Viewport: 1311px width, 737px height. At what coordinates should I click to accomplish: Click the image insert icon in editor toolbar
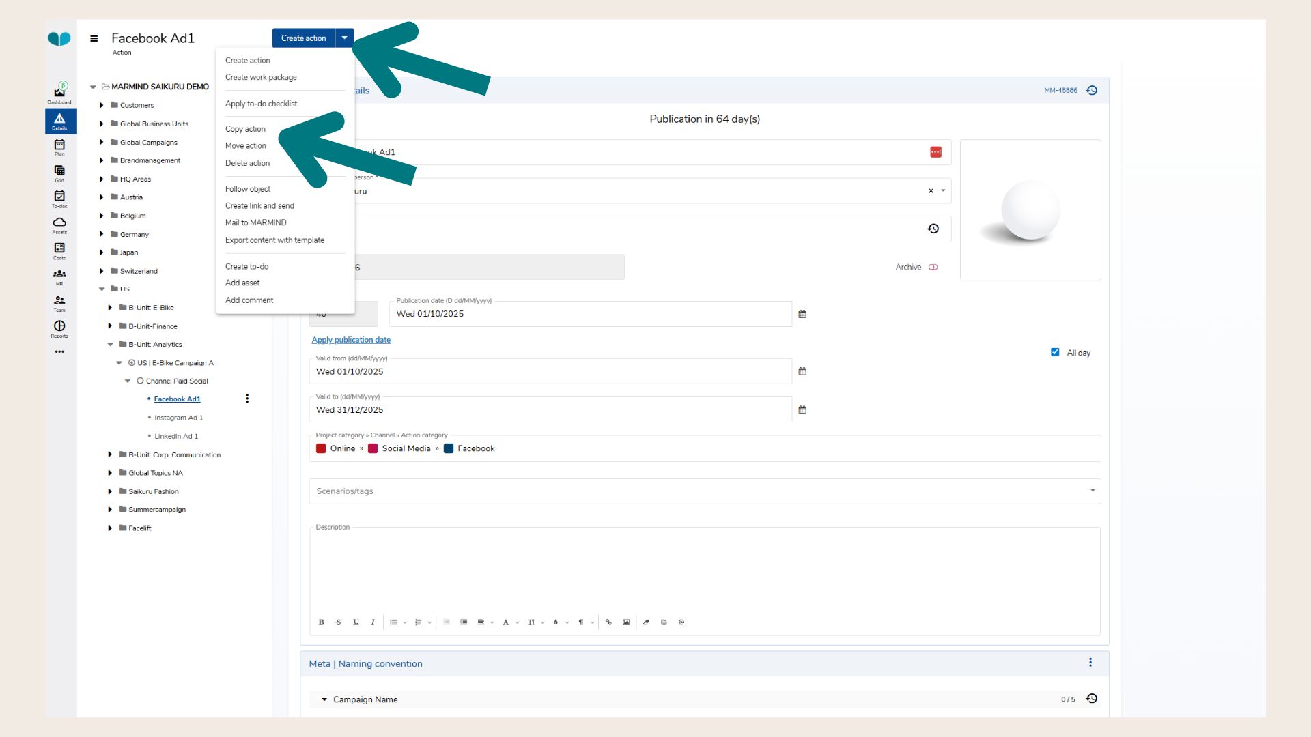[625, 622]
